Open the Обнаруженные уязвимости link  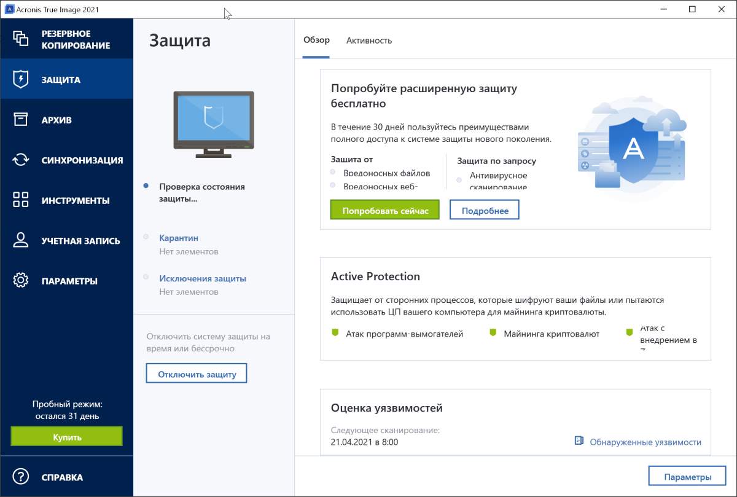[645, 442]
